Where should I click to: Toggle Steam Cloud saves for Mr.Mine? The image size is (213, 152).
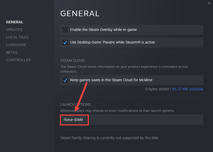tap(65, 80)
